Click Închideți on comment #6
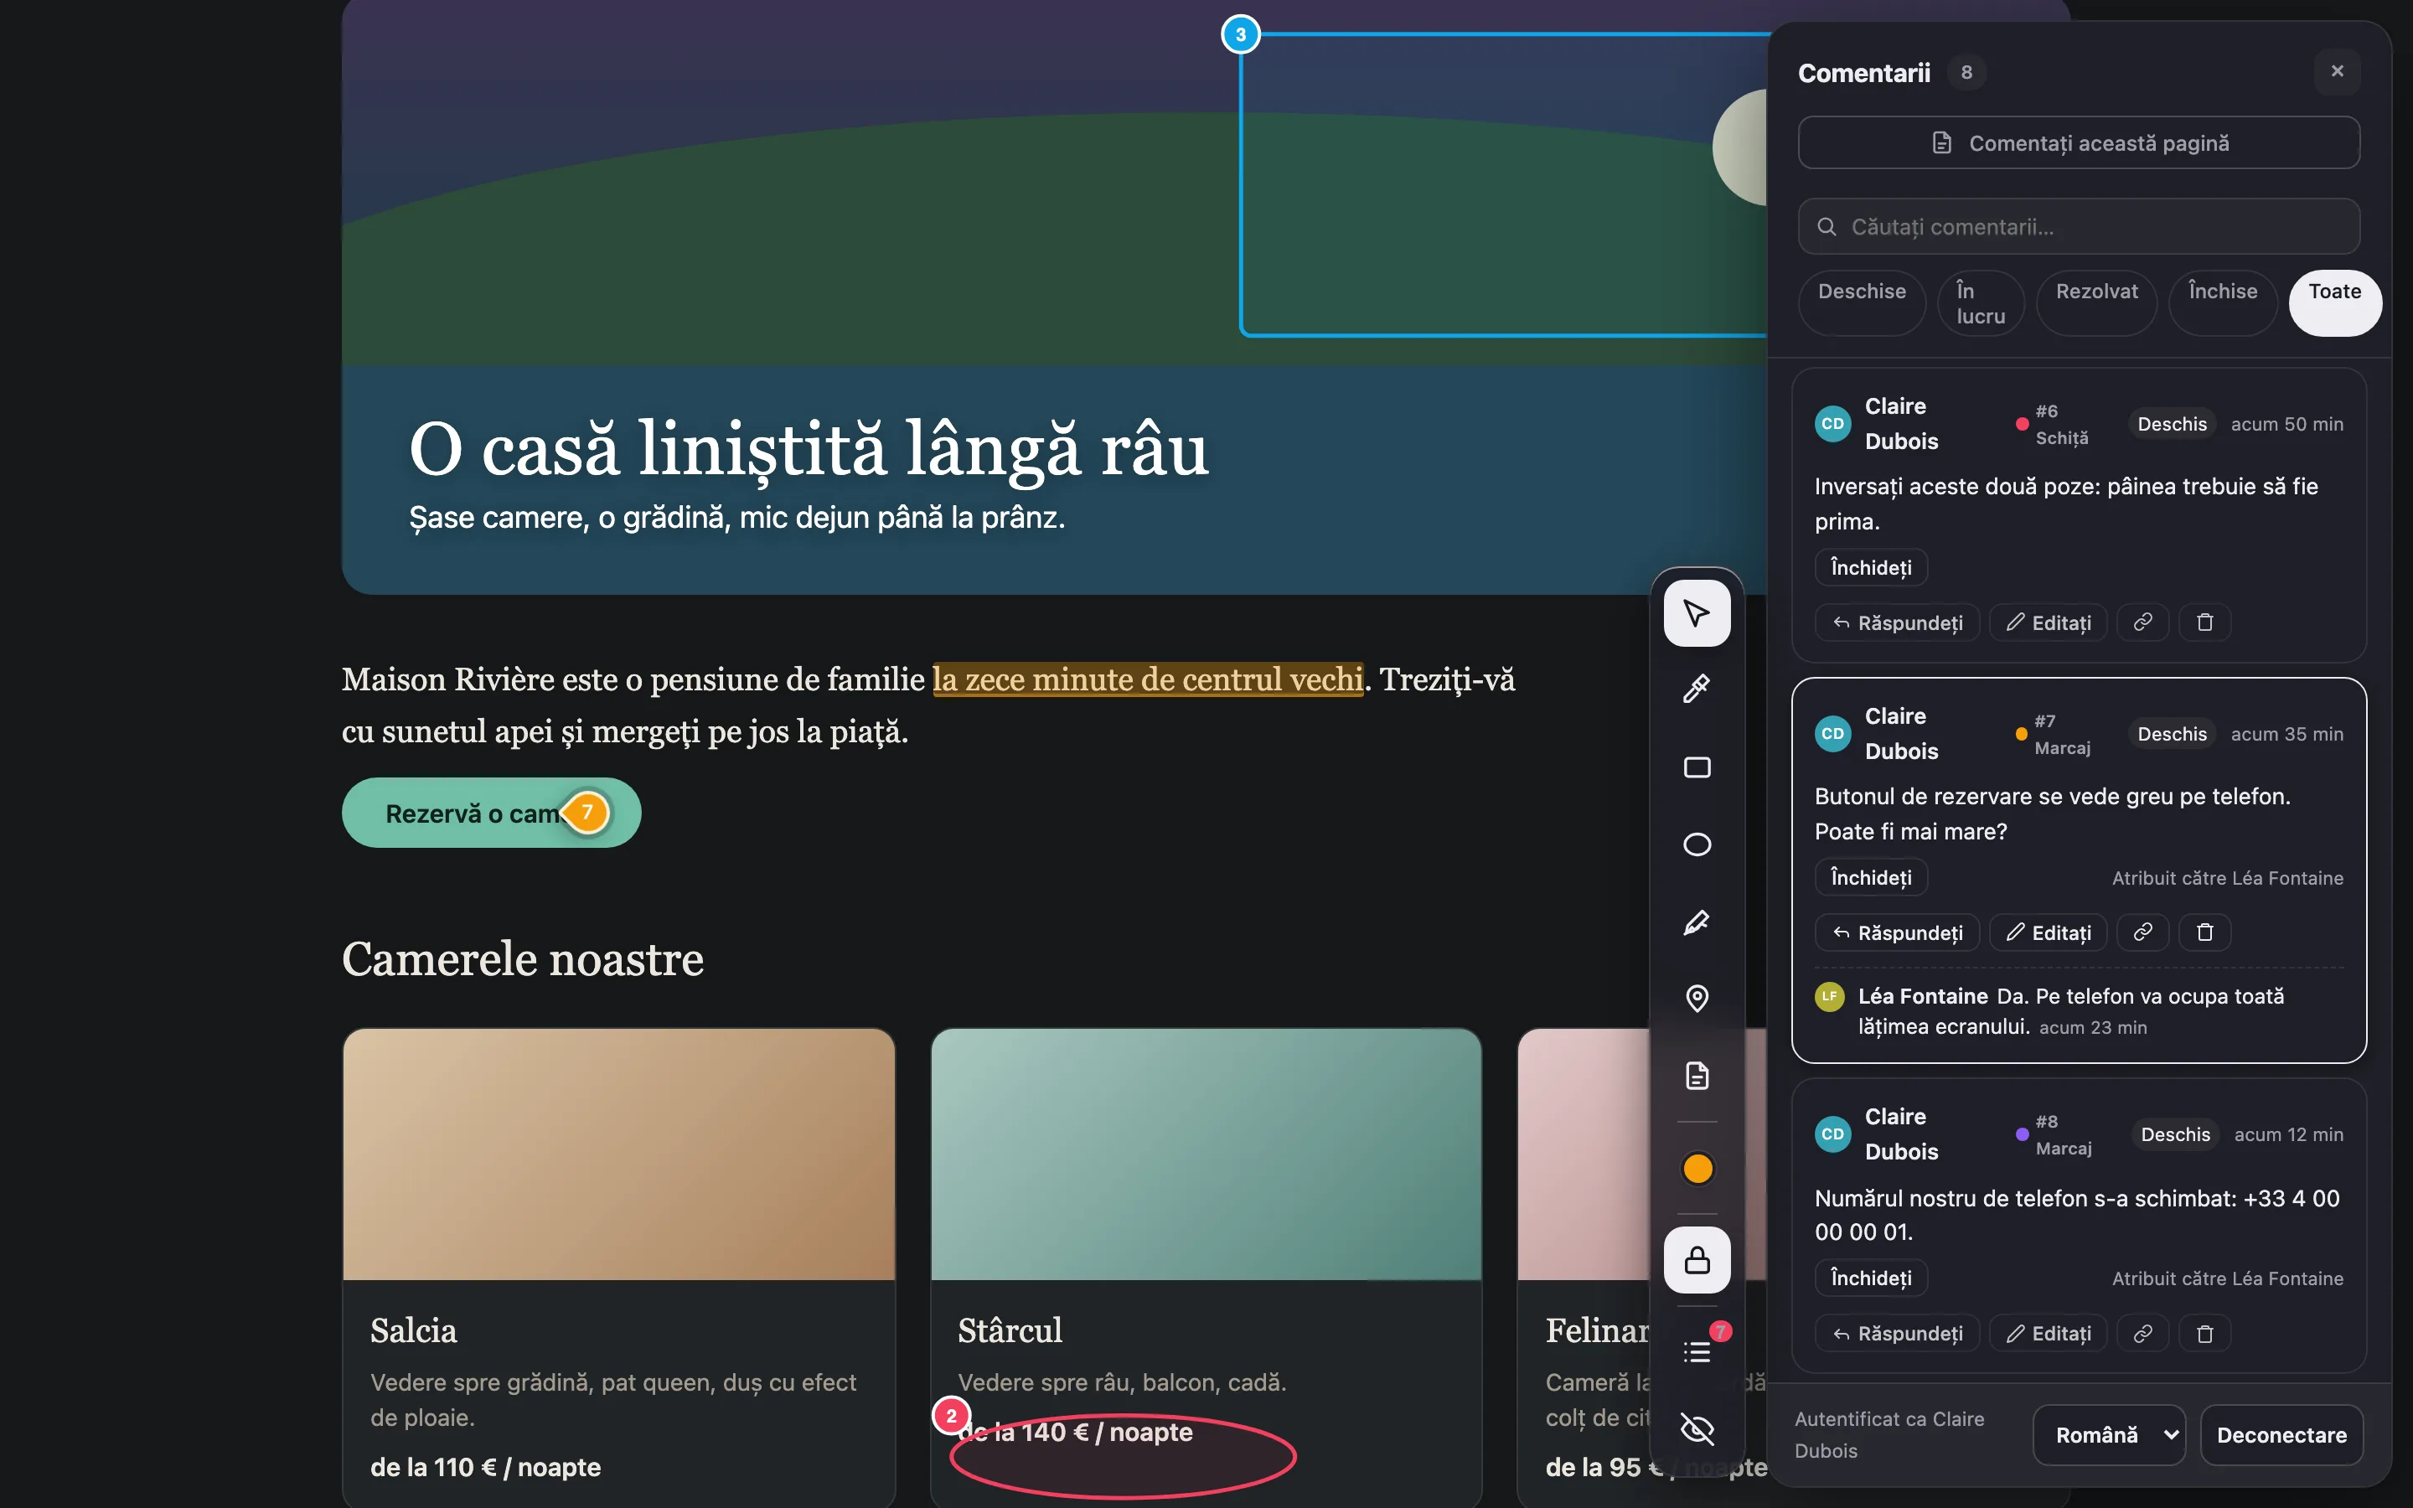 pos(1871,567)
